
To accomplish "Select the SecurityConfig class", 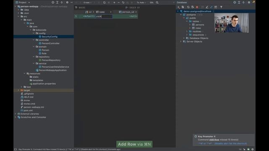I will pyautogui.click(x=50, y=36).
